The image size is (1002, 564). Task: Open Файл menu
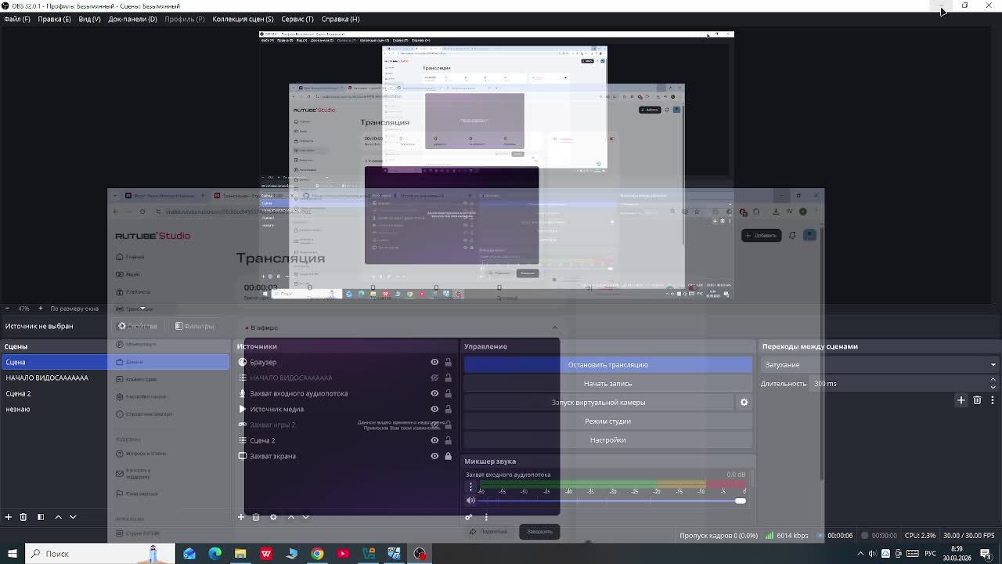17,19
